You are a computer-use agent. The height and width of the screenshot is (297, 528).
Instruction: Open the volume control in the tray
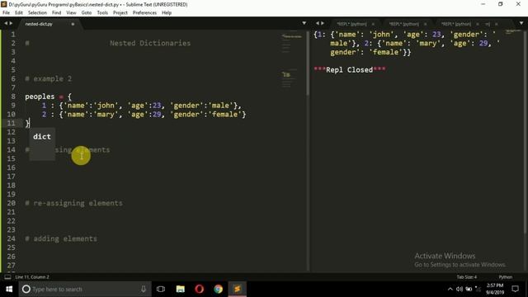(460, 289)
